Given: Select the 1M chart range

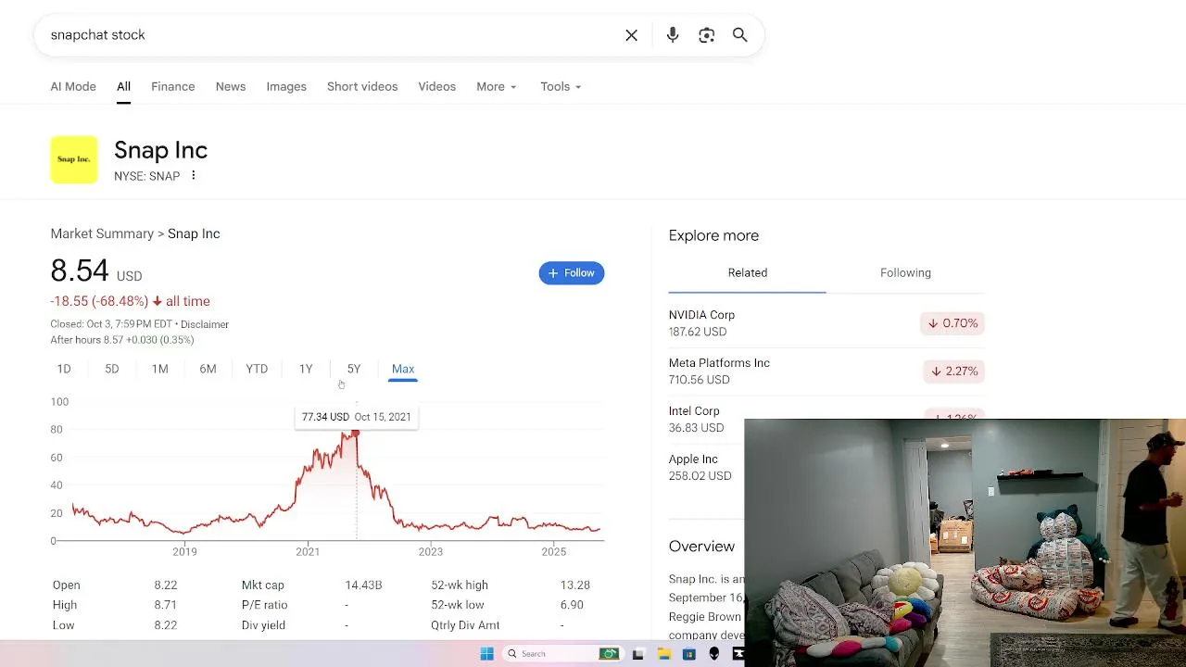Looking at the screenshot, I should pyautogui.click(x=160, y=369).
